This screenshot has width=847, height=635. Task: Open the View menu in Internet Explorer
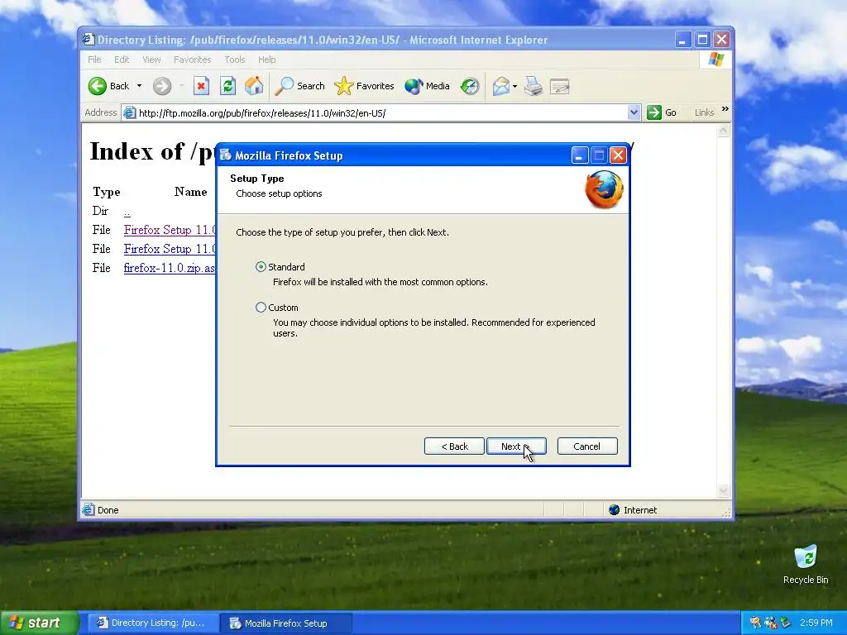pos(152,60)
